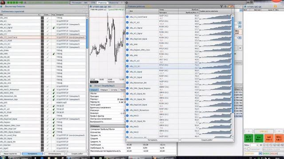Click the blue circle icon of Alfa_Regress_SMA_Cross row
Screen dimensions: 284x159
pyautogui.click(x=127, y=50)
